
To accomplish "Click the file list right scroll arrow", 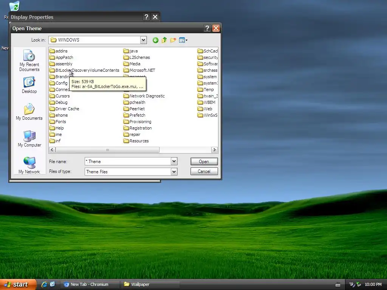I will [215, 150].
